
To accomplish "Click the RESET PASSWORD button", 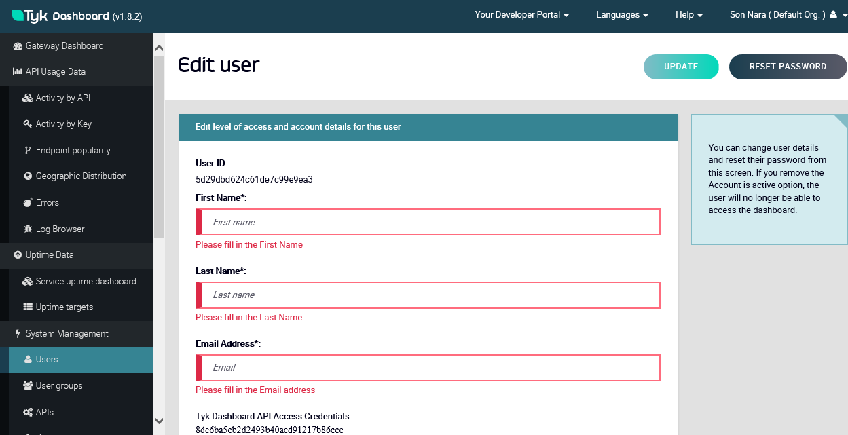I will [x=788, y=67].
